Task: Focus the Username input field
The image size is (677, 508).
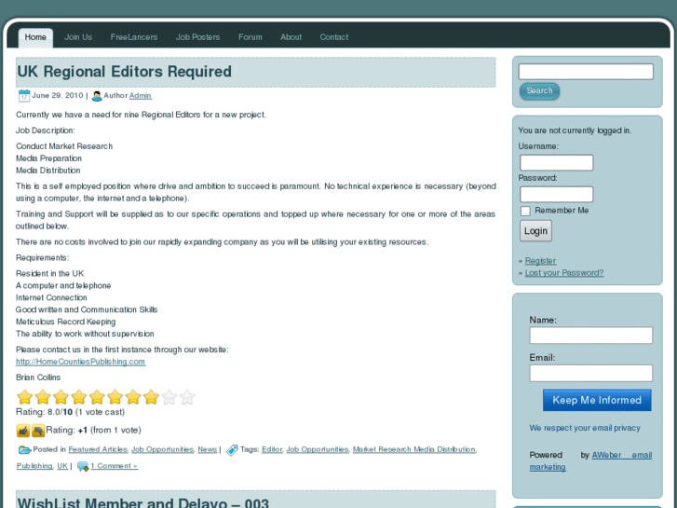Action: click(557, 163)
